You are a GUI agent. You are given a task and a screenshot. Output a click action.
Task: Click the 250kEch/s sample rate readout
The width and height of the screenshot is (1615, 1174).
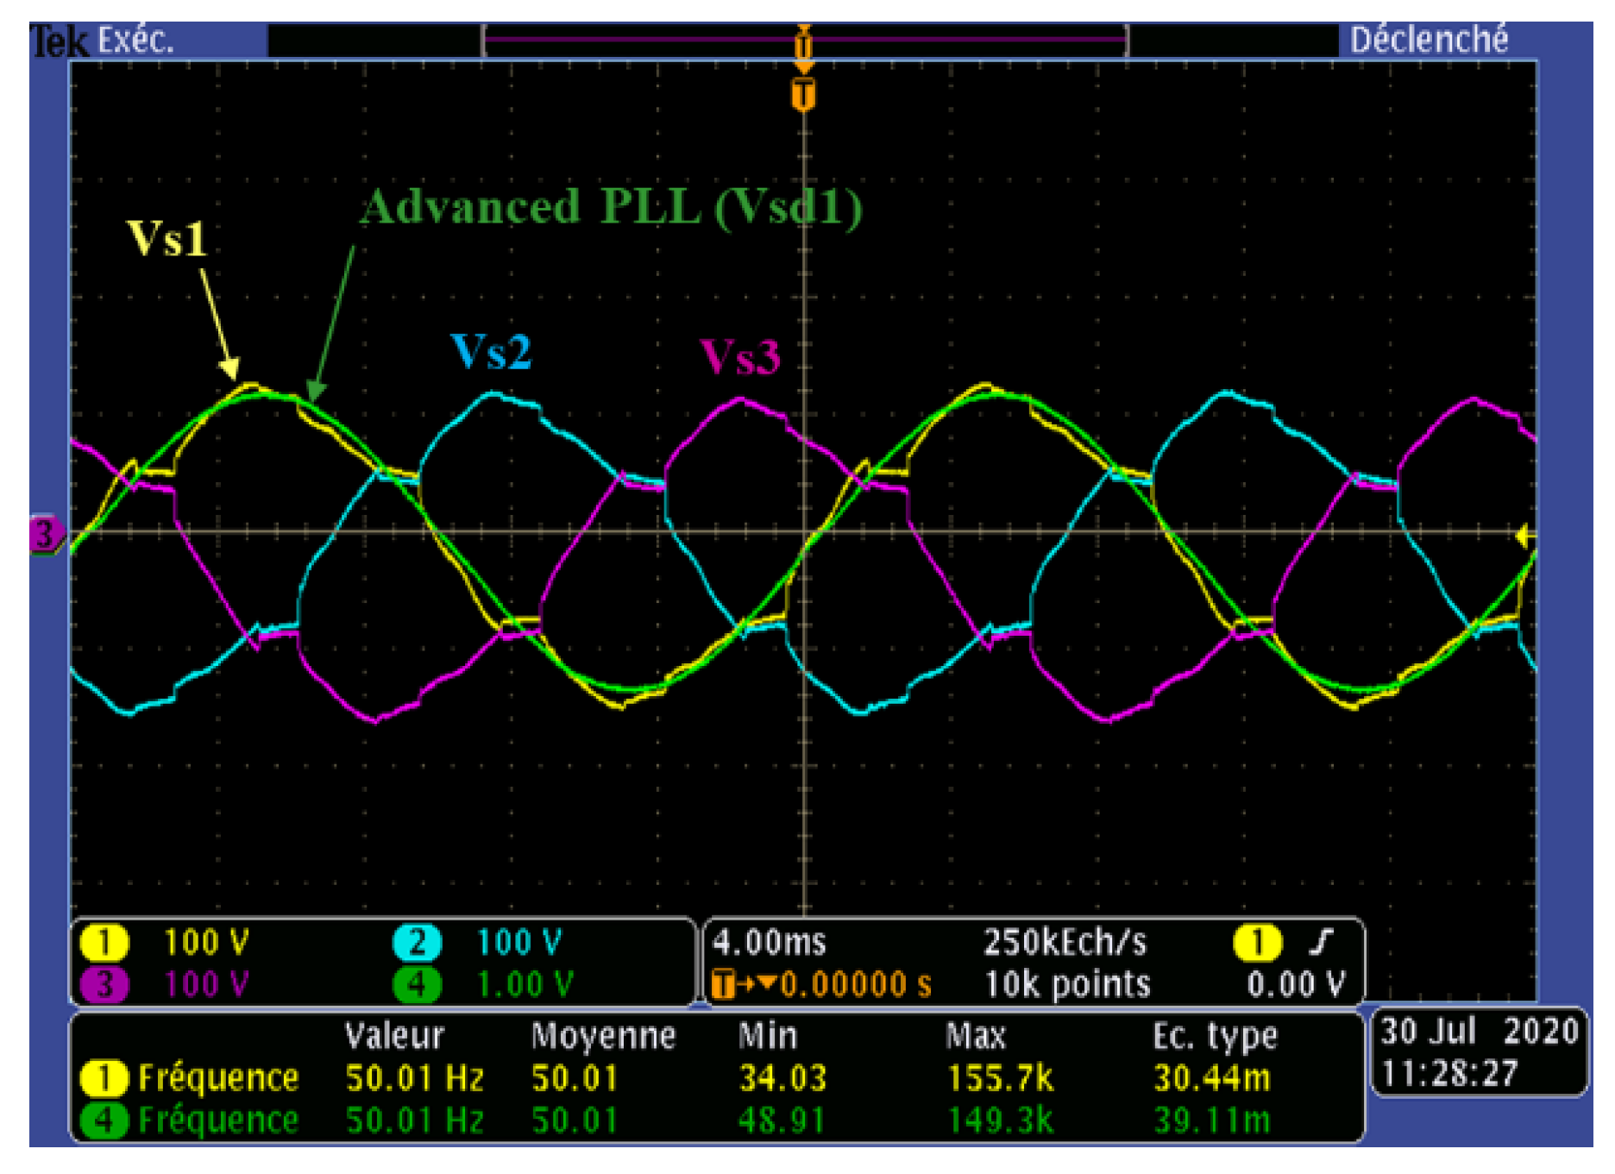1065,943
